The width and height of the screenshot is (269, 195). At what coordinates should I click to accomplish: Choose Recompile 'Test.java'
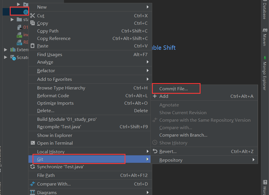pyautogui.click(x=89, y=127)
